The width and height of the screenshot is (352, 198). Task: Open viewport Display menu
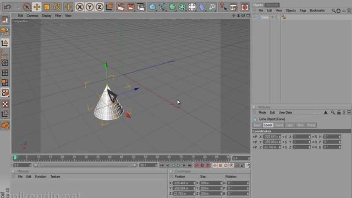point(47,15)
